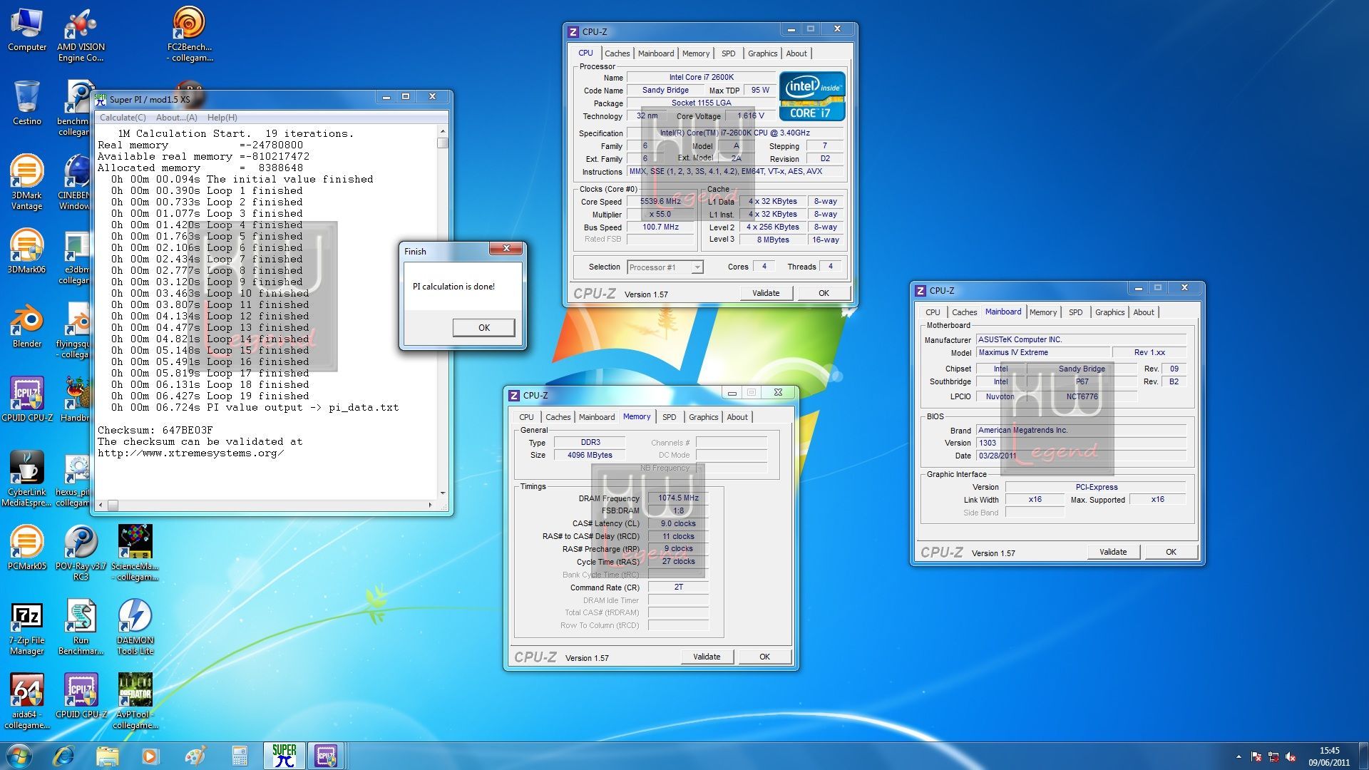Open About...(A) menu in Super PI
The image size is (1369, 770).
[176, 118]
